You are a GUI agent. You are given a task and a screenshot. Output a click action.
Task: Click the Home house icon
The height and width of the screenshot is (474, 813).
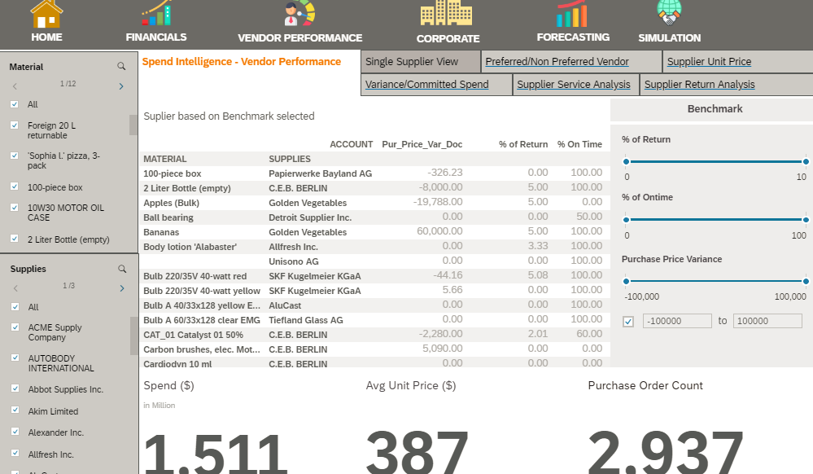[46, 14]
